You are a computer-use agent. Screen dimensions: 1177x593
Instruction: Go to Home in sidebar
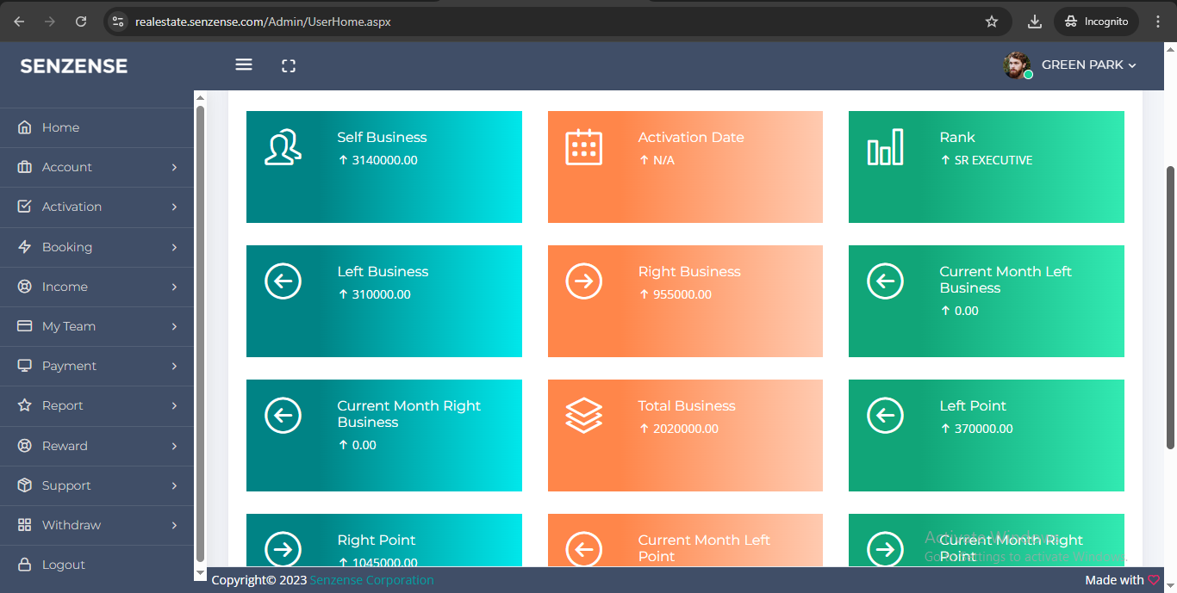coord(97,127)
